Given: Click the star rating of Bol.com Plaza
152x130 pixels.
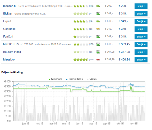Looking at the screenshot, I should 81,52.
